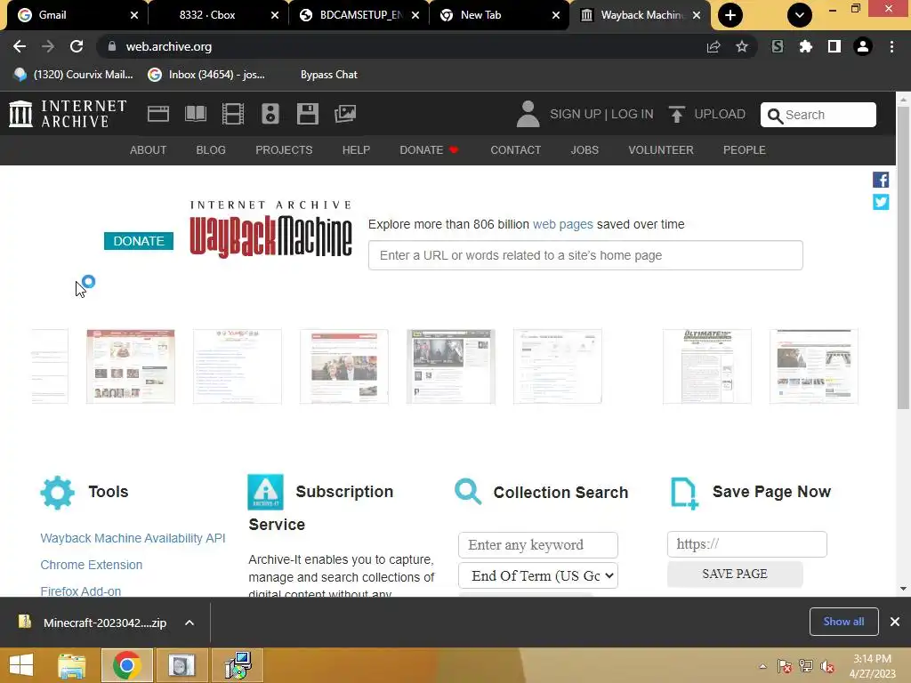Click the share page icon in address bar
The height and width of the screenshot is (683, 911).
(x=713, y=46)
